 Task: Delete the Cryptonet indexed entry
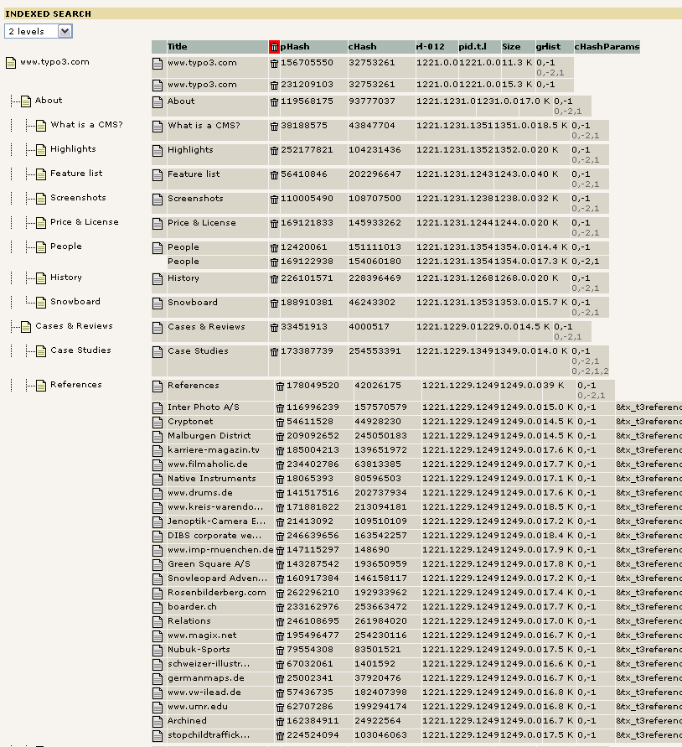point(280,422)
